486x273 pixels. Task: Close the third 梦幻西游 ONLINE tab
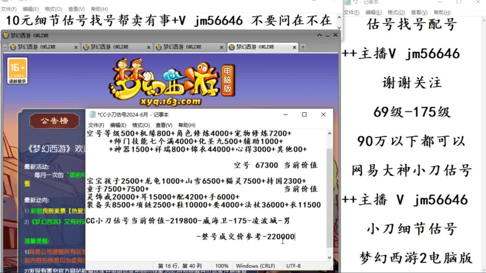point(222,47)
